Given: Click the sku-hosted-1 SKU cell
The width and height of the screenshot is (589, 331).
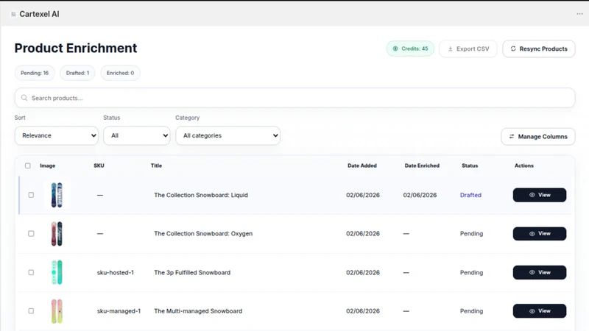Looking at the screenshot, I should coord(116,272).
